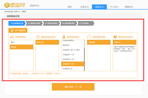Image resolution: width=148 pixels, height=98 pixels.
Task: Click the location pin icon beside 请选择游戏区
Action: pos(64,37)
